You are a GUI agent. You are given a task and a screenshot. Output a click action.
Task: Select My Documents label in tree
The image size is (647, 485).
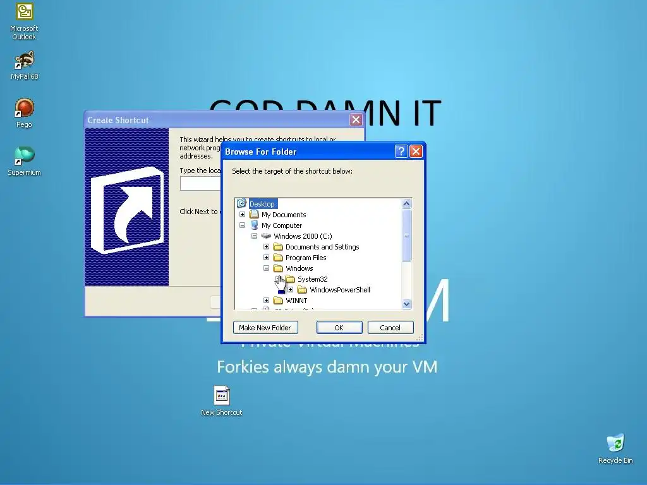[284, 215]
